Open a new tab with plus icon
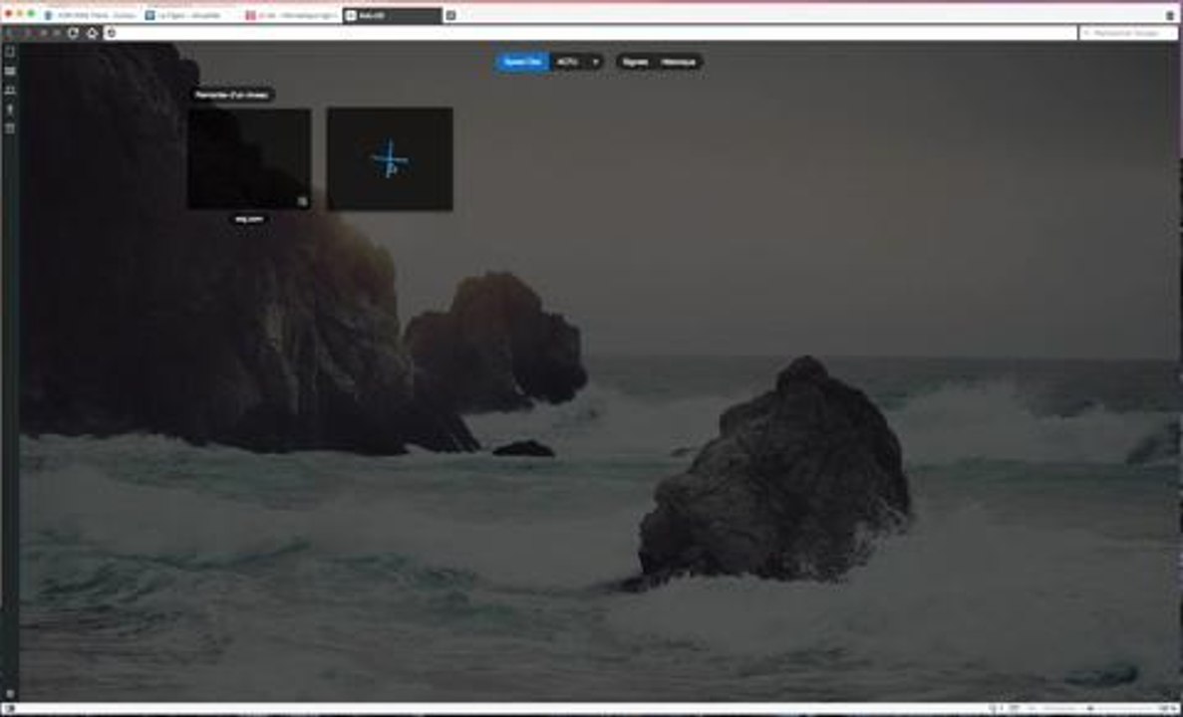Image resolution: width=1183 pixels, height=717 pixels. click(450, 15)
